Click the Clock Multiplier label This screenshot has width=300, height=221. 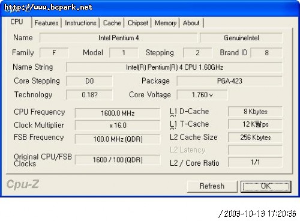tap(39, 125)
